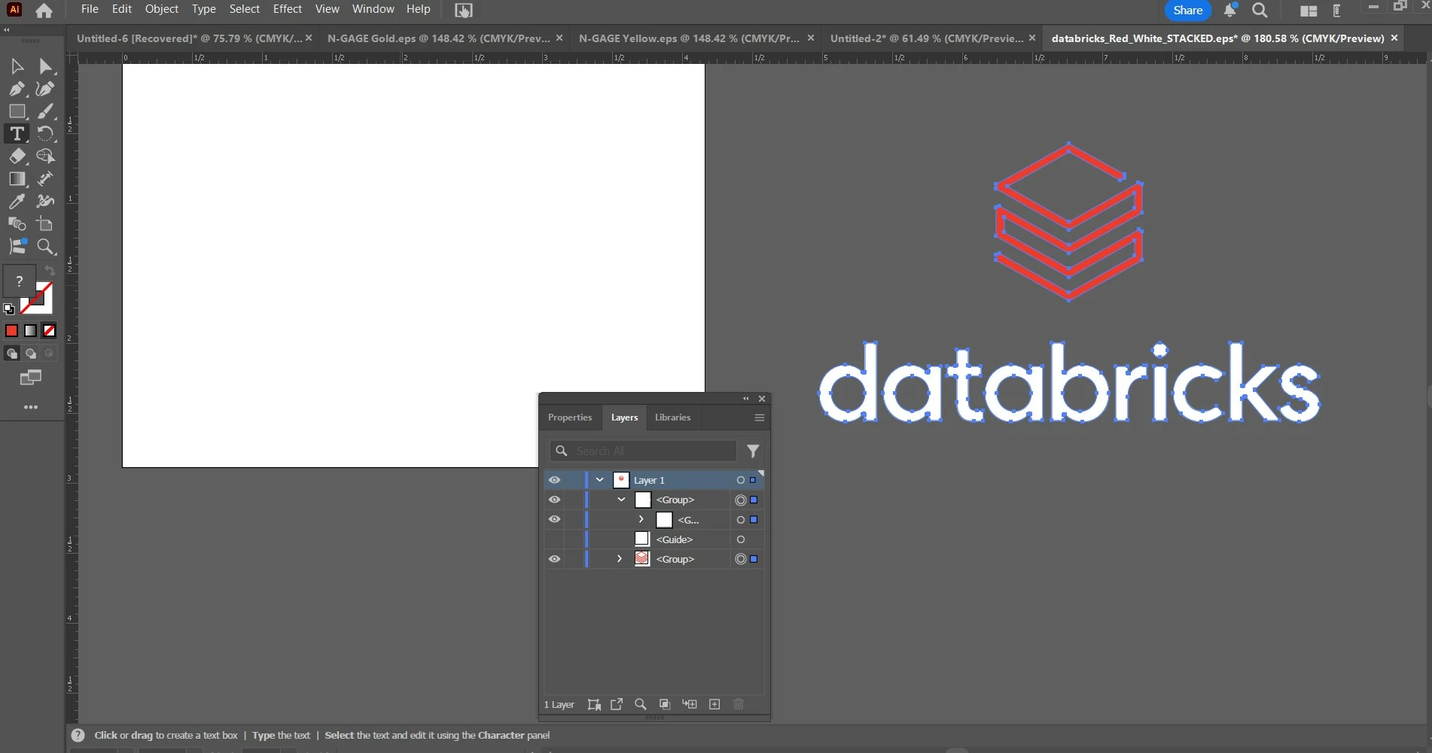This screenshot has width=1432, height=753.
Task: Select the Gradient tool
Action: (17, 179)
